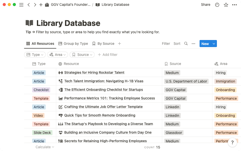This screenshot has height=151, width=241.
Task: Open in-view search with the magnifier icon
Action: pos(186,44)
